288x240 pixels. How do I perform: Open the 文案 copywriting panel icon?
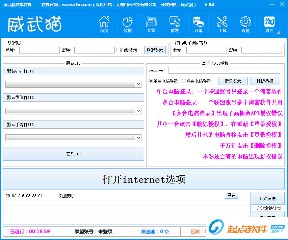coord(151,24)
